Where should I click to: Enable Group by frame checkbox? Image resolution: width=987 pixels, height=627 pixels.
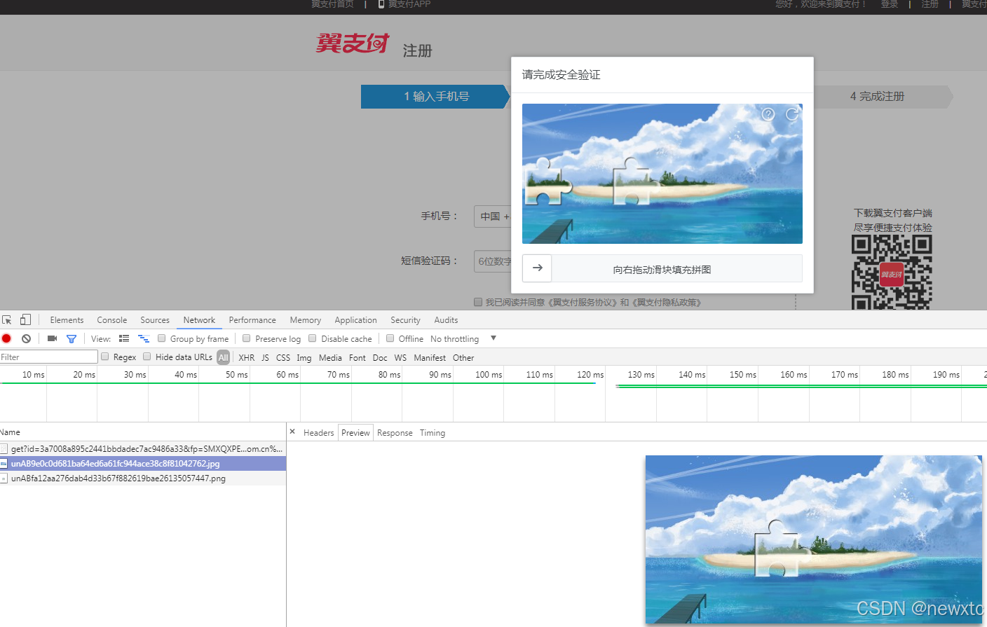click(162, 338)
